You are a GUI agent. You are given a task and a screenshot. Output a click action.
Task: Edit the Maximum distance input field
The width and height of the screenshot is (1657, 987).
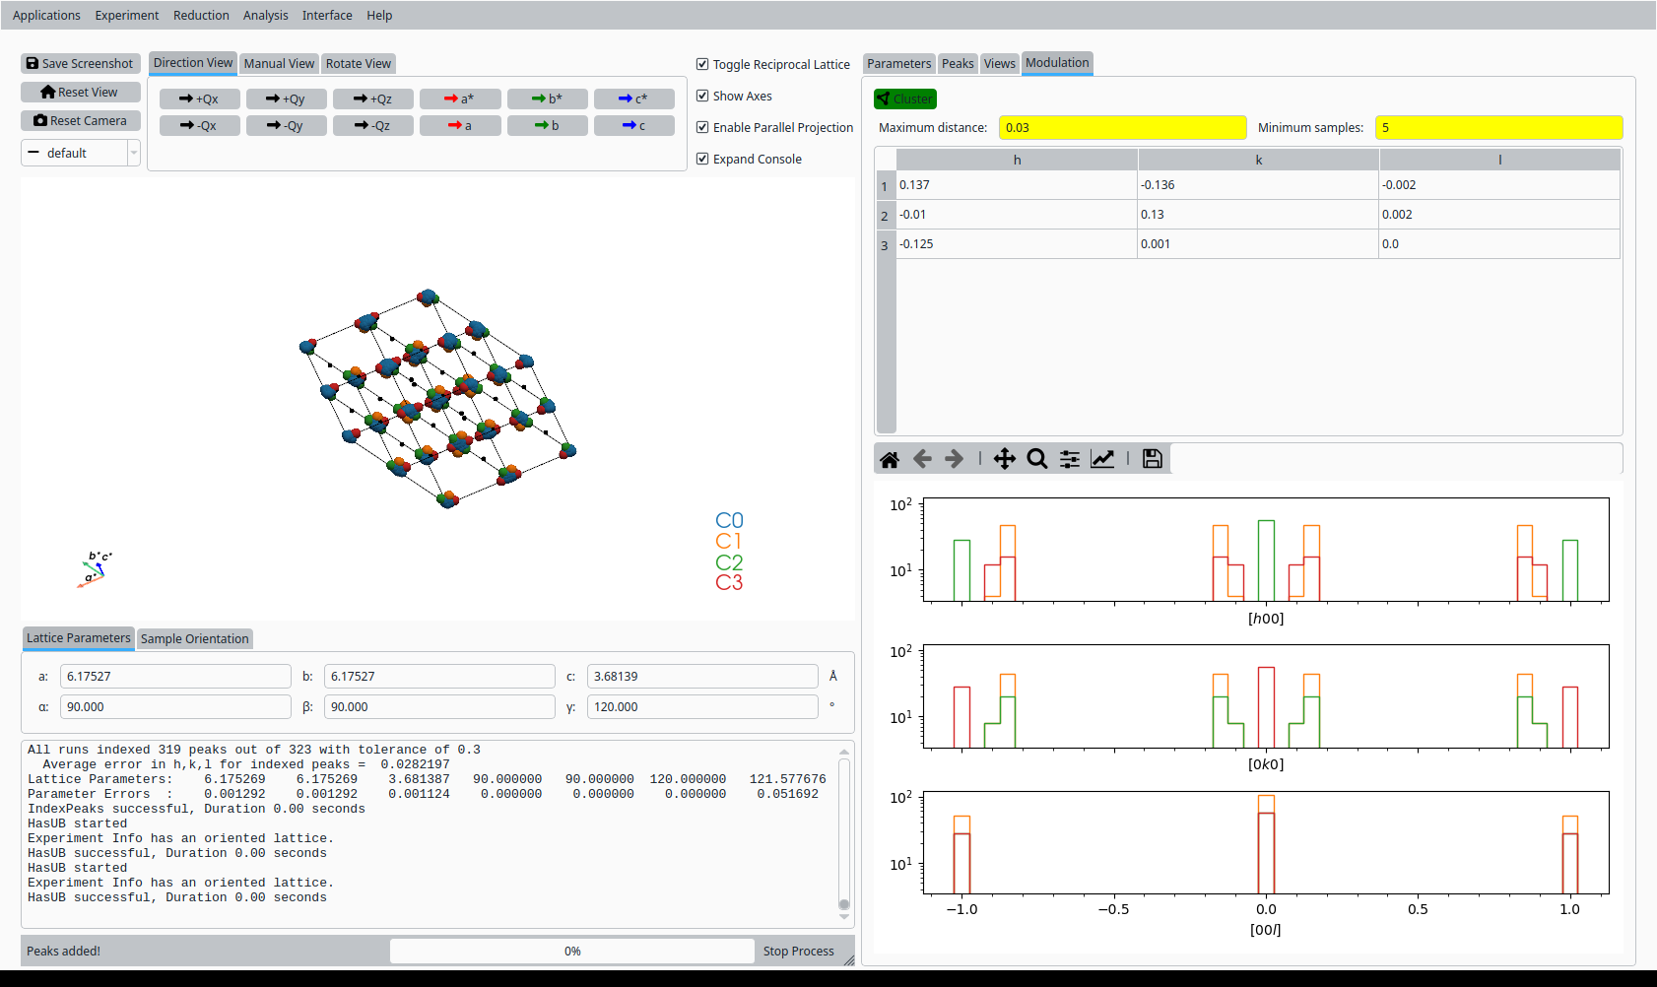pyautogui.click(x=1122, y=127)
